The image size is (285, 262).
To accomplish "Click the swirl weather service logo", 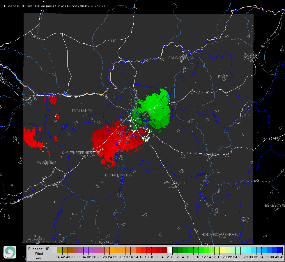I will coord(10,252).
